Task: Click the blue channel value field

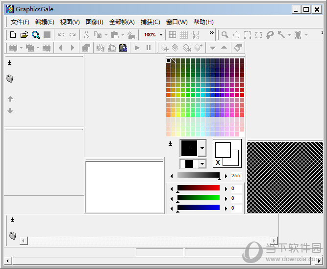Action: coord(236,208)
